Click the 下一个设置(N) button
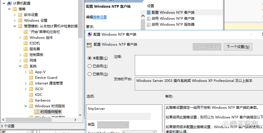Screen dimensions: 263x133 (x=238, y=47)
